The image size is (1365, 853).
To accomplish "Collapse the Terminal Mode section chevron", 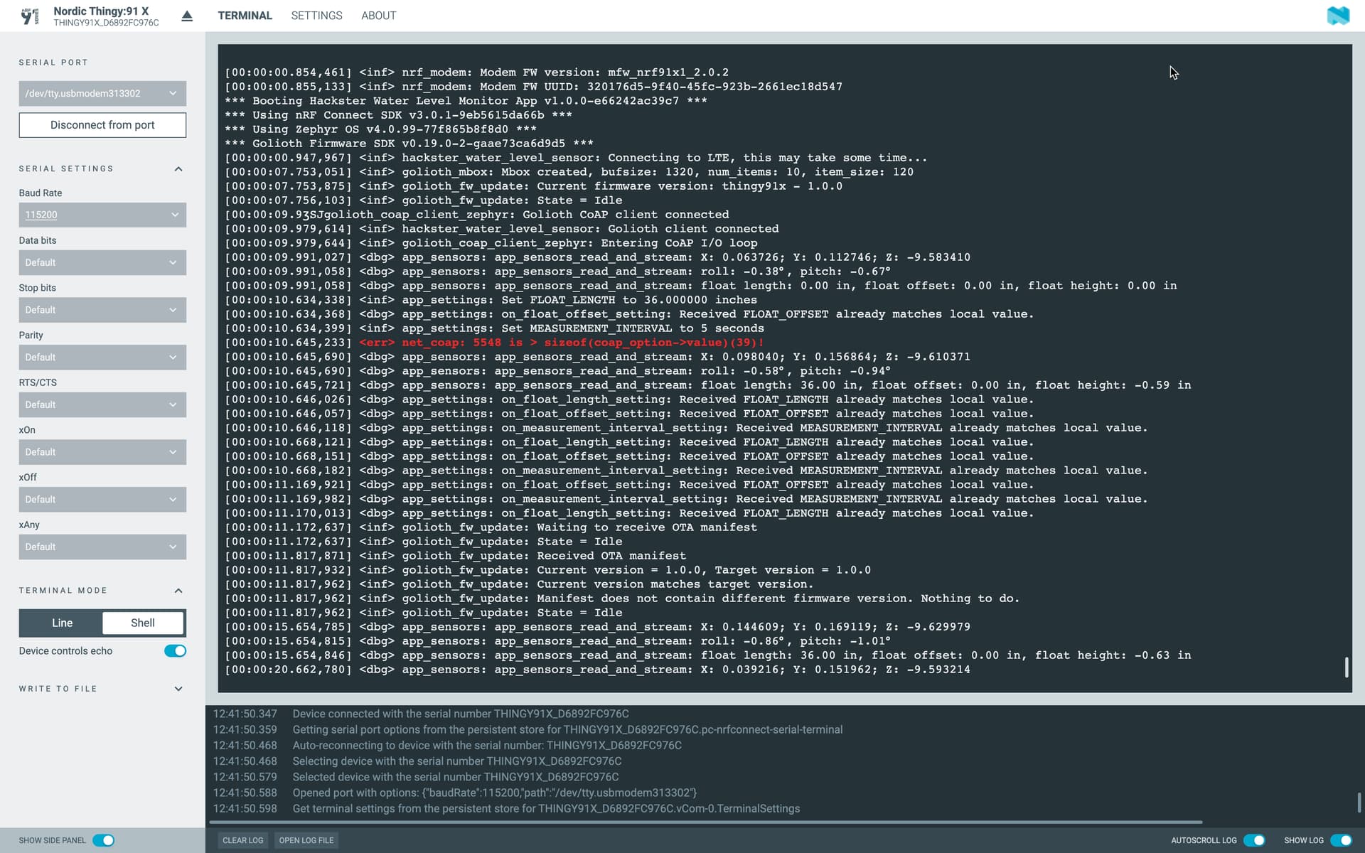I will pyautogui.click(x=178, y=591).
